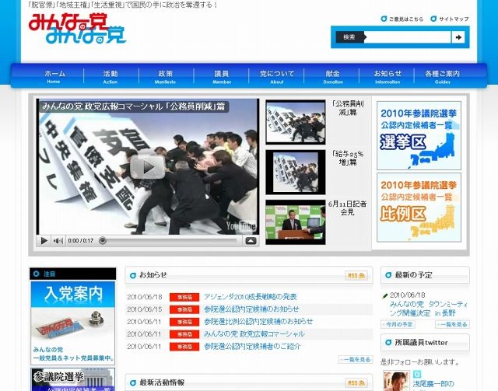Viewport: 498px width, 391px height.
Task: Click the 最新活動情報 section heading
Action: (x=162, y=382)
